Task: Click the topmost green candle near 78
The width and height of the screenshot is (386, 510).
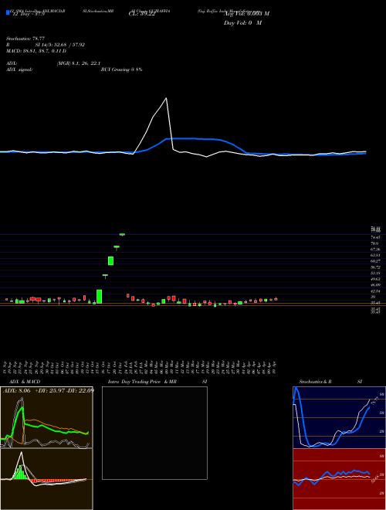Action: pos(122,234)
